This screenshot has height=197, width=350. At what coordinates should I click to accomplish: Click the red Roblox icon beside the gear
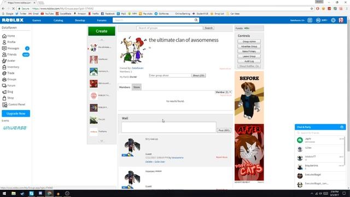341,20
